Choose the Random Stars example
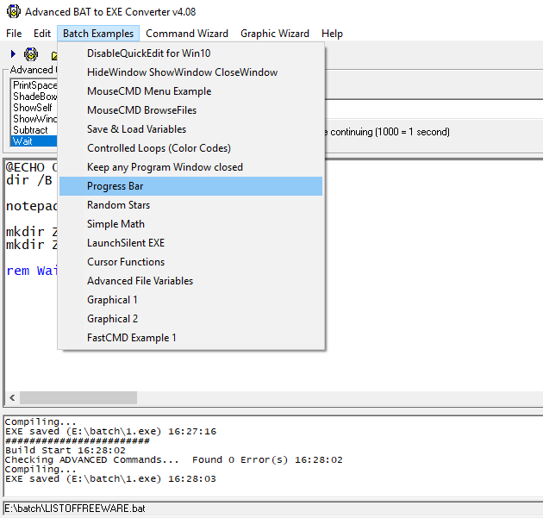The height and width of the screenshot is (518, 543). coord(190,205)
